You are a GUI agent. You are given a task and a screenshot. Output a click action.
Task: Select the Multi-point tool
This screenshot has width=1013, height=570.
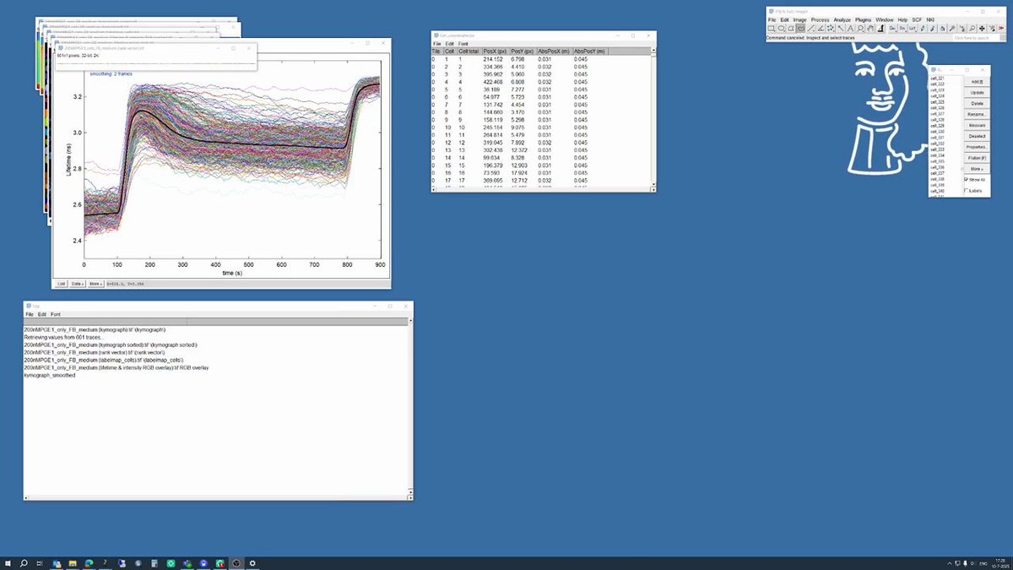point(831,28)
